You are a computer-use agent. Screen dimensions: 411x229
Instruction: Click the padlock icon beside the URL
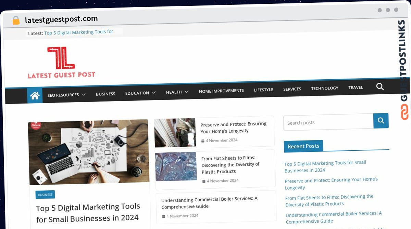coord(16,21)
